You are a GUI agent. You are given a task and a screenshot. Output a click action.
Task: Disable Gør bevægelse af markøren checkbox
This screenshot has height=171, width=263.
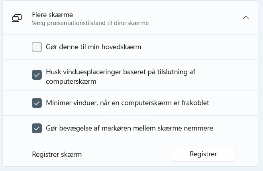tap(37, 128)
